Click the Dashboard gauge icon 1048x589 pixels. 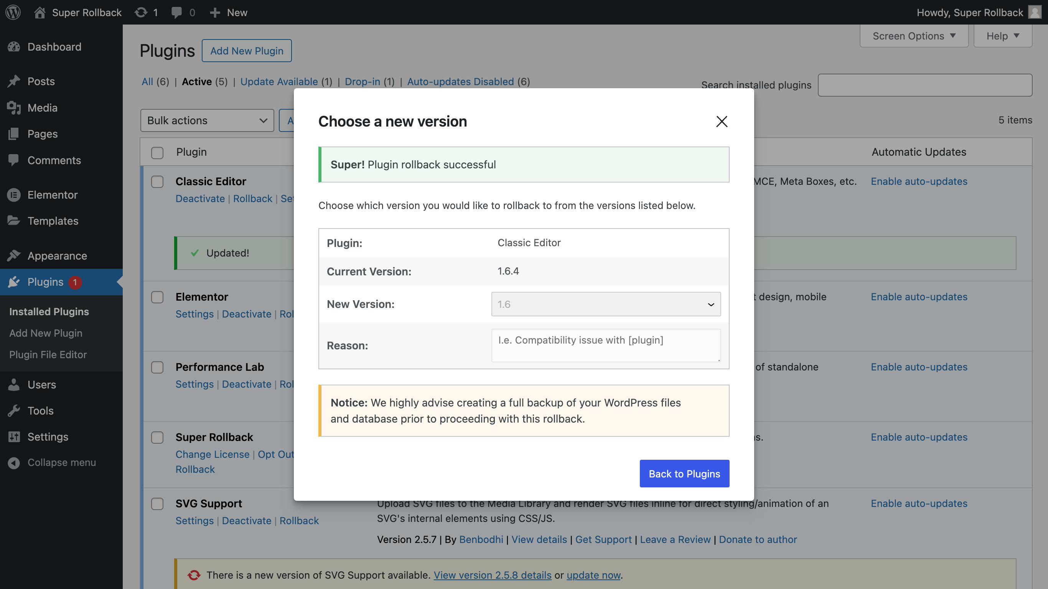(x=14, y=47)
